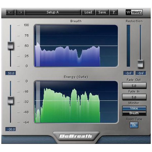The width and height of the screenshot is (152, 152).
Task: Click the DeBreath logo at bottom
Action: (76, 136)
